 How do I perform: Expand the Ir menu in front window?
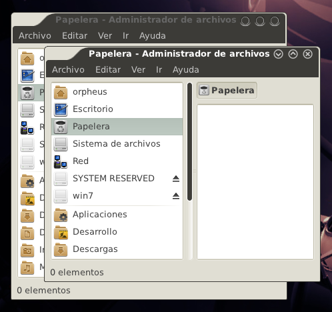point(159,70)
